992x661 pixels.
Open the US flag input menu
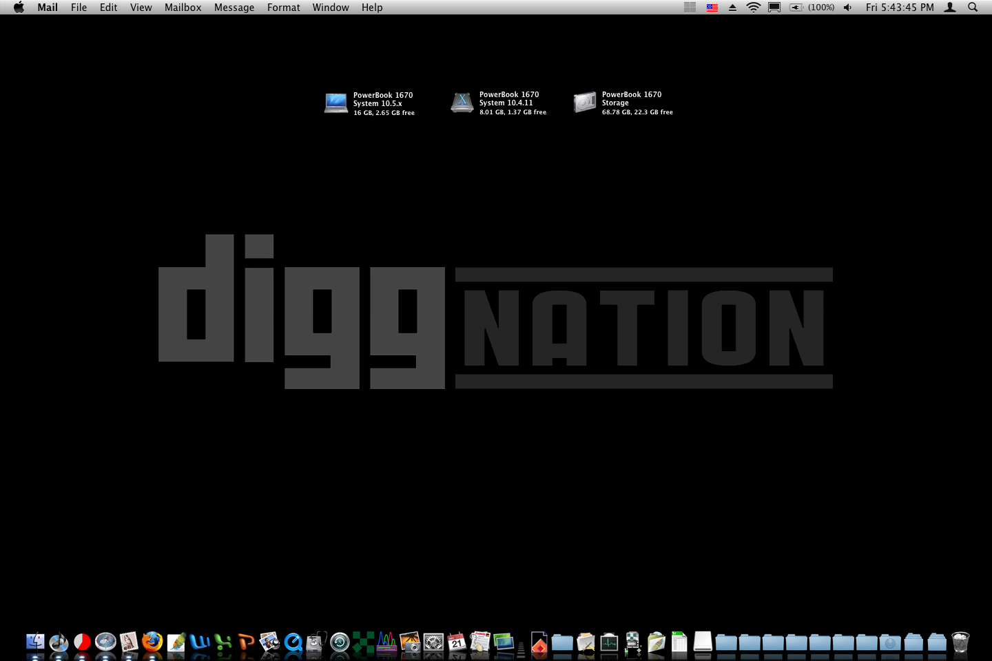[712, 7]
